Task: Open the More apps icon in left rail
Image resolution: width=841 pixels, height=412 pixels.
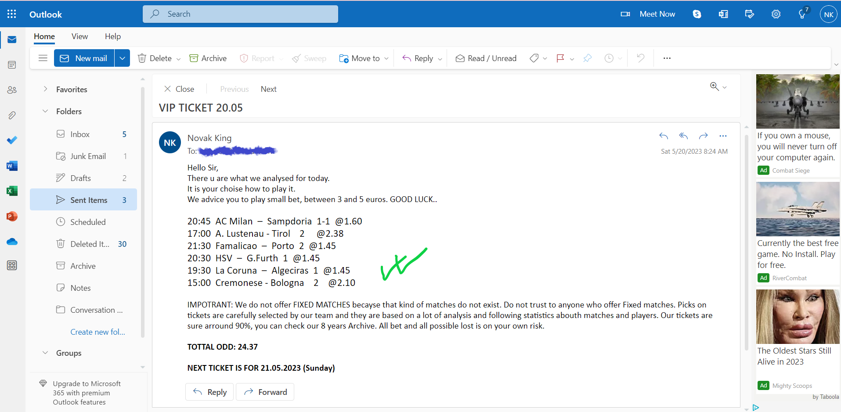Action: 12,265
